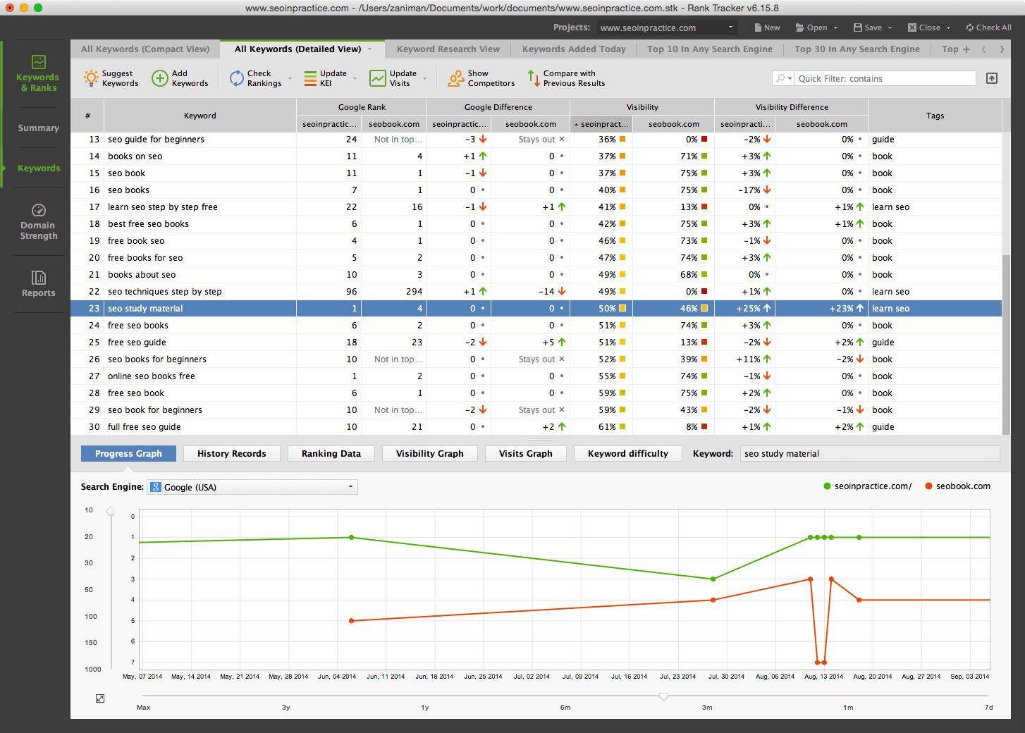Click the Check Rankings refresh icon
The image size is (1025, 733).
(x=237, y=78)
